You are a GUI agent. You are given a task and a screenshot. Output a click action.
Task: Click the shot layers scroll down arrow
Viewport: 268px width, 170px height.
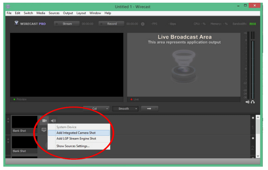[258, 156]
